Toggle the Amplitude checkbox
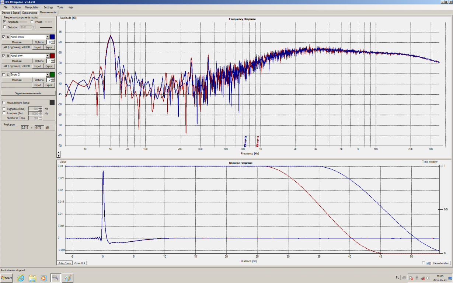 click(4, 22)
